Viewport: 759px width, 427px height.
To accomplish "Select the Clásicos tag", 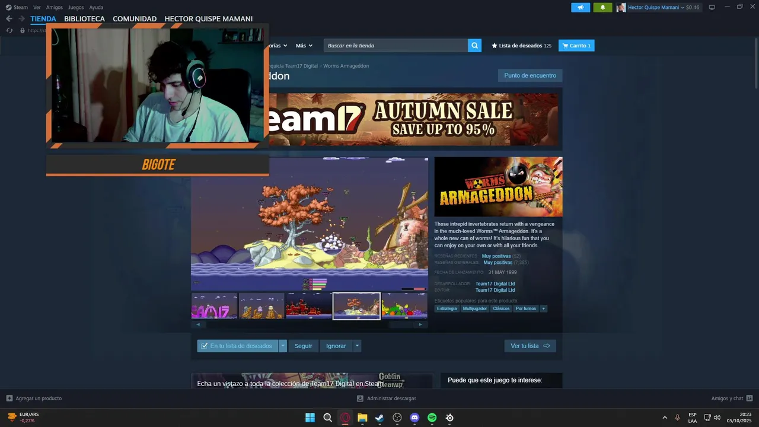I will coord(501,308).
